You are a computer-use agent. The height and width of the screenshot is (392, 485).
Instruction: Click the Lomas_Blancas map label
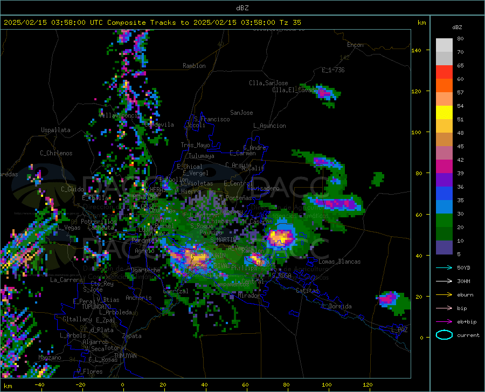[x=339, y=262]
